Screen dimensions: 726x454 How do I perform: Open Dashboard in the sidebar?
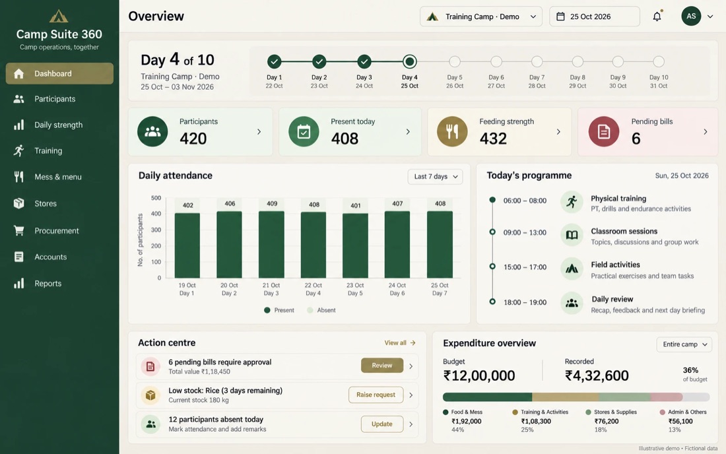[59, 74]
